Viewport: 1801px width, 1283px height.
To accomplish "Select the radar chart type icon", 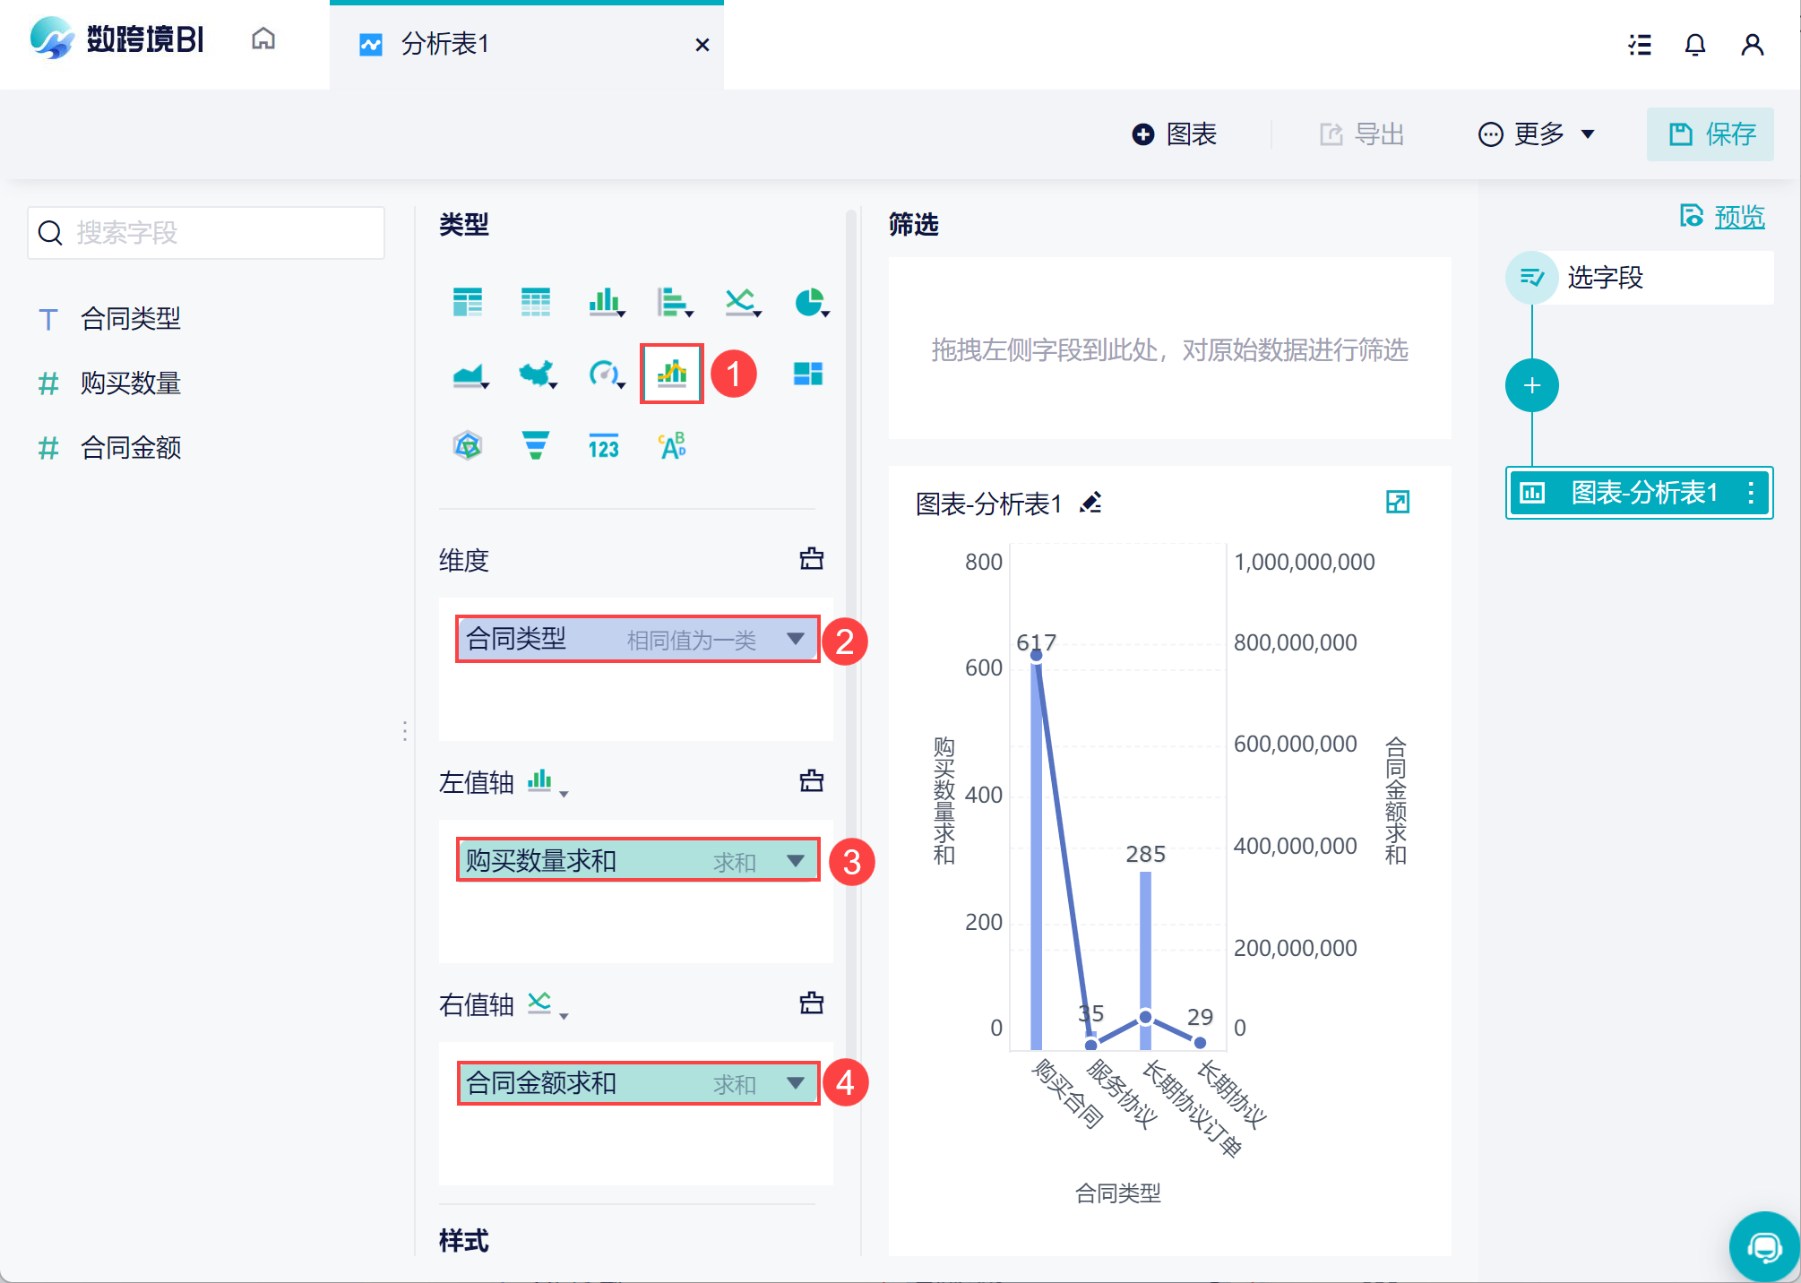I will pyautogui.click(x=468, y=444).
